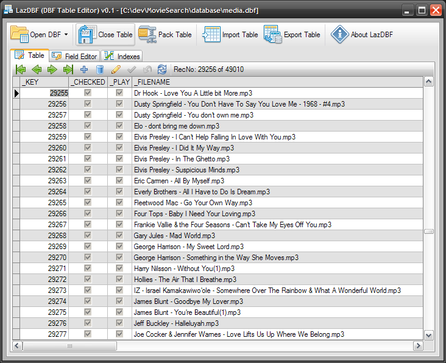Click the _CHECKED column header
446x363 pixels.
[88, 82]
